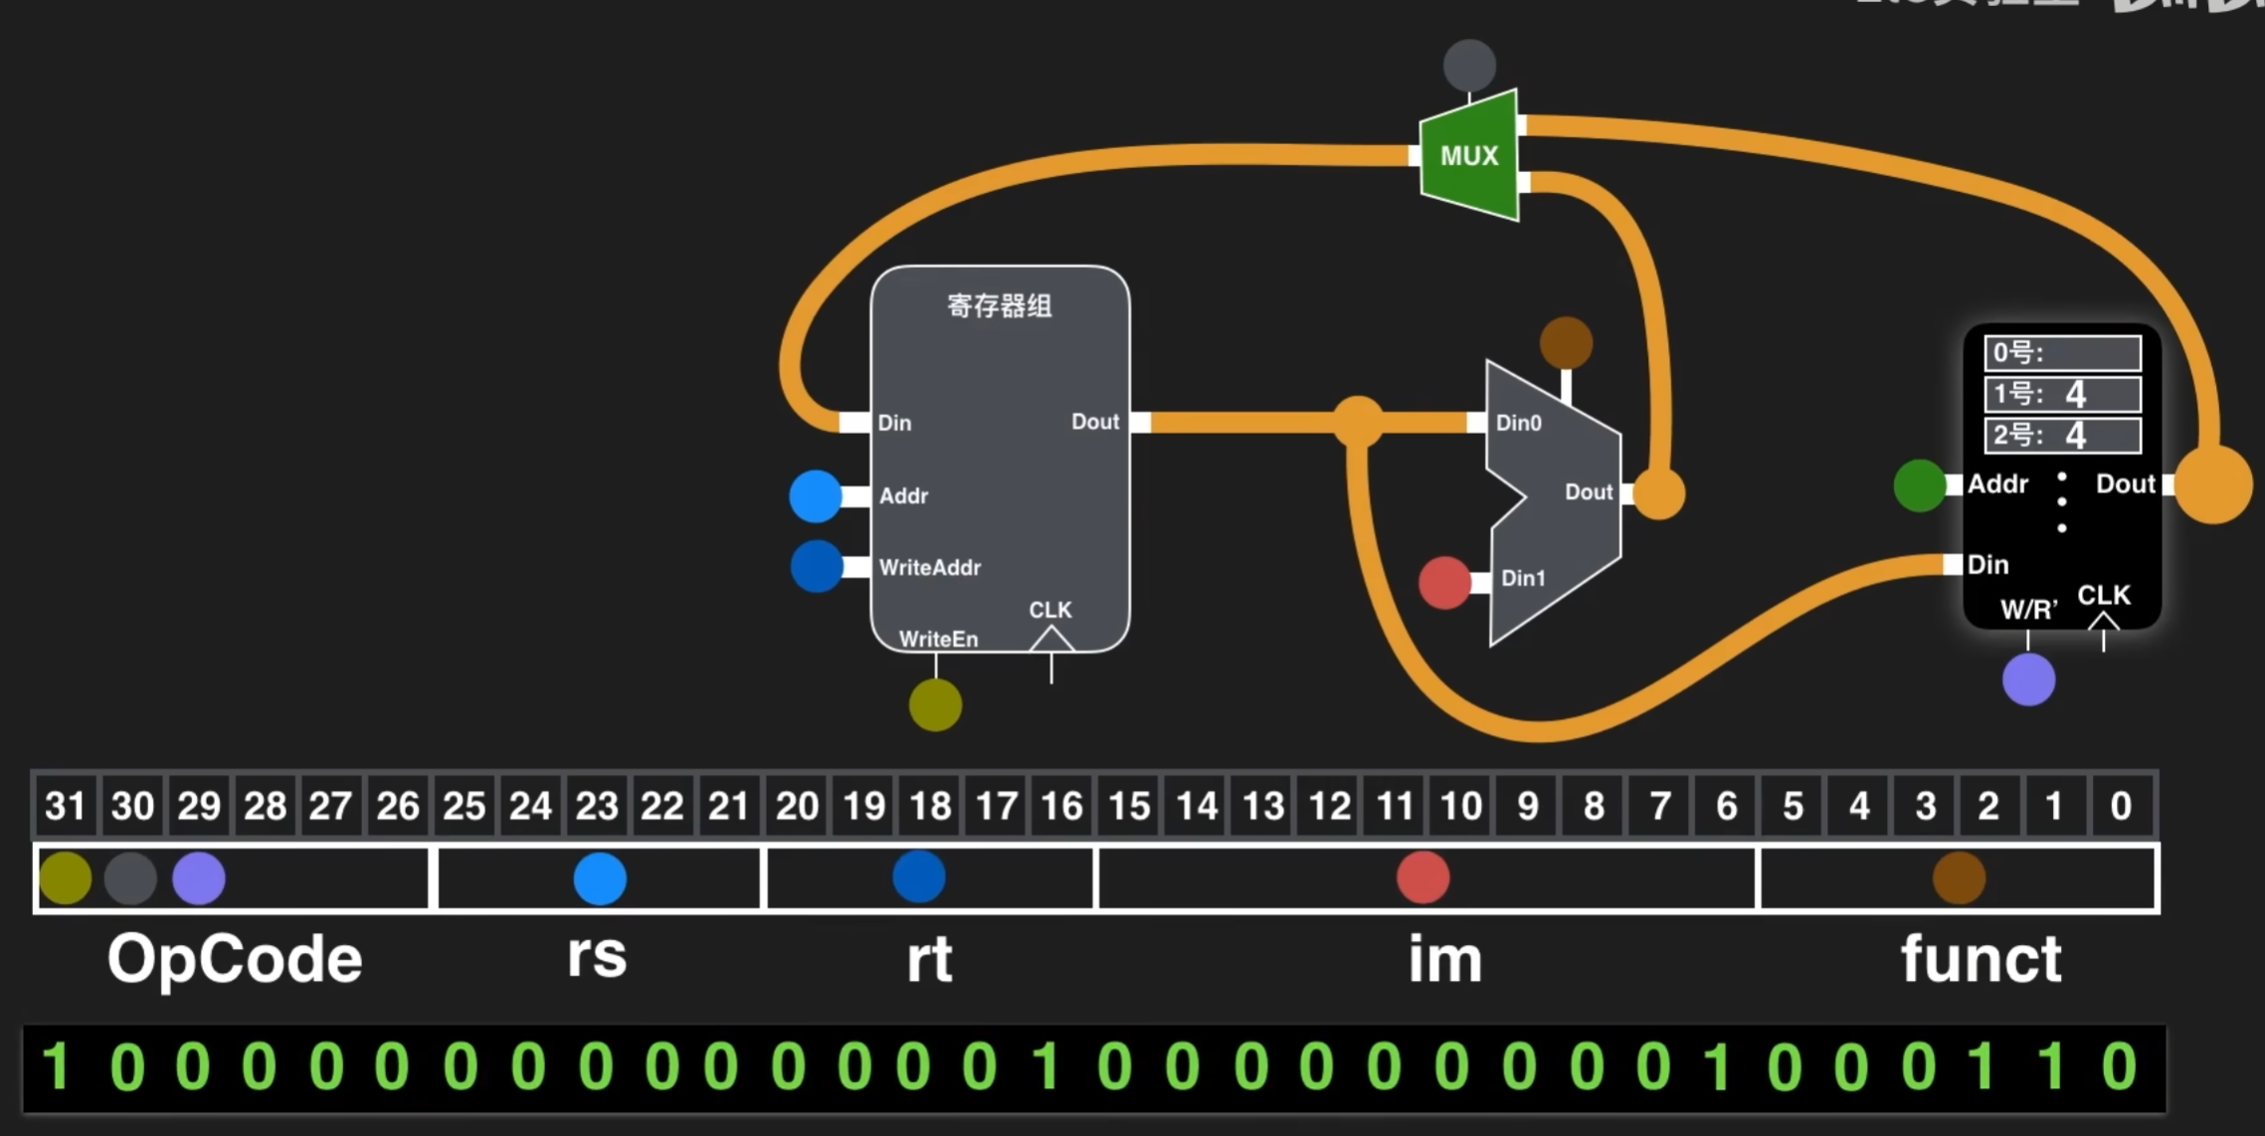The height and width of the screenshot is (1136, 2265).
Task: Click the memory cell labeled 1号
Action: click(x=2062, y=394)
